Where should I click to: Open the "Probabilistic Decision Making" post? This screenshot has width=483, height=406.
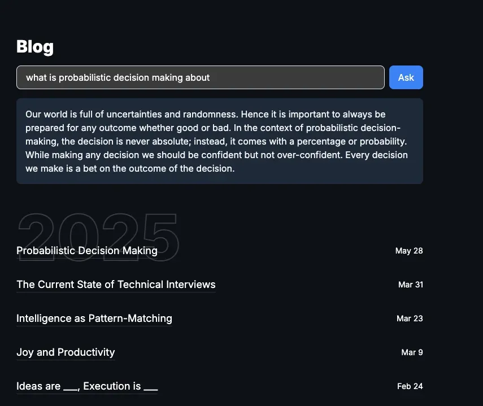click(86, 251)
